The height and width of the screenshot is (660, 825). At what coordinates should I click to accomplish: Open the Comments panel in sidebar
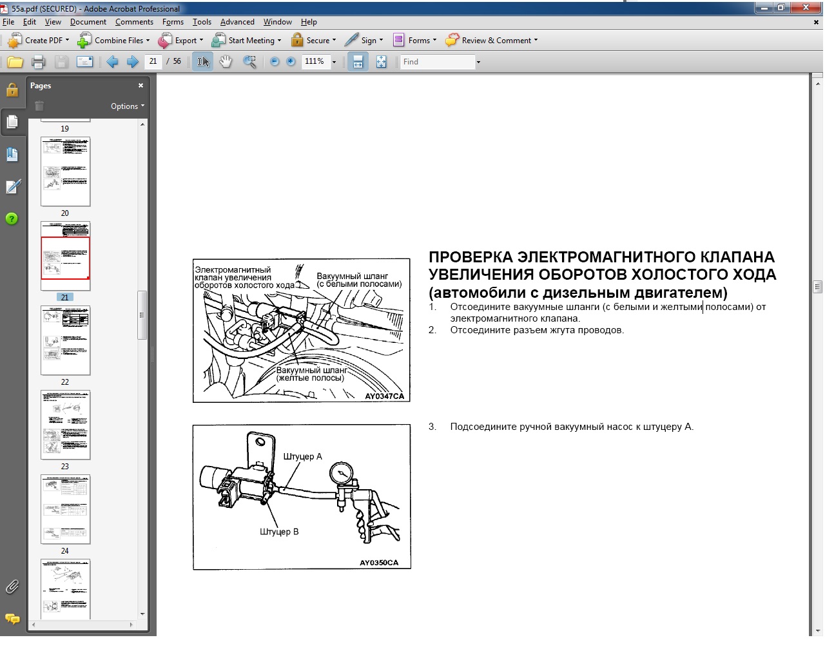coord(12,619)
